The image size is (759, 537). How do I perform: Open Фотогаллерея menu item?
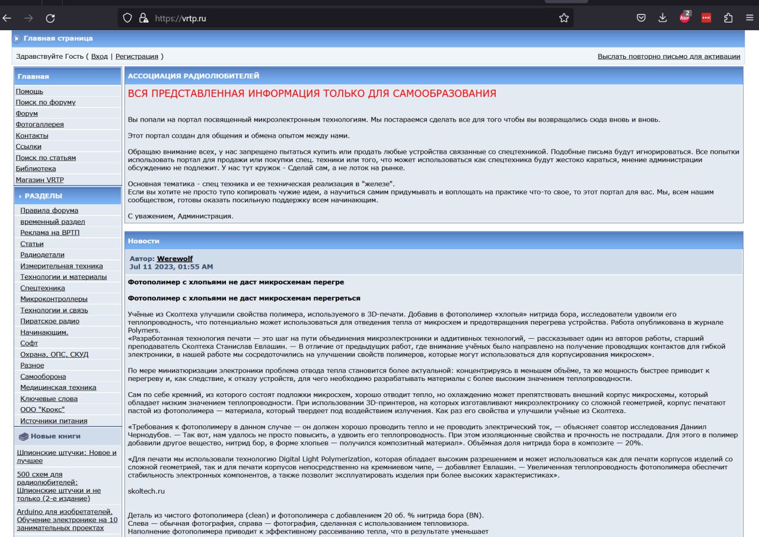click(x=40, y=125)
